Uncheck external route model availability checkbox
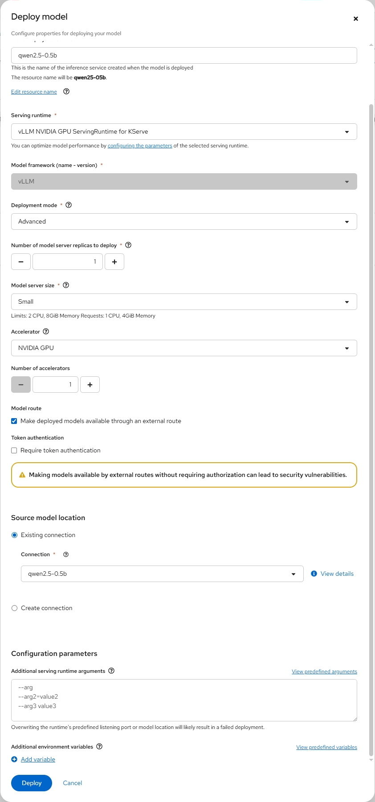The width and height of the screenshot is (375, 802). pos(14,421)
